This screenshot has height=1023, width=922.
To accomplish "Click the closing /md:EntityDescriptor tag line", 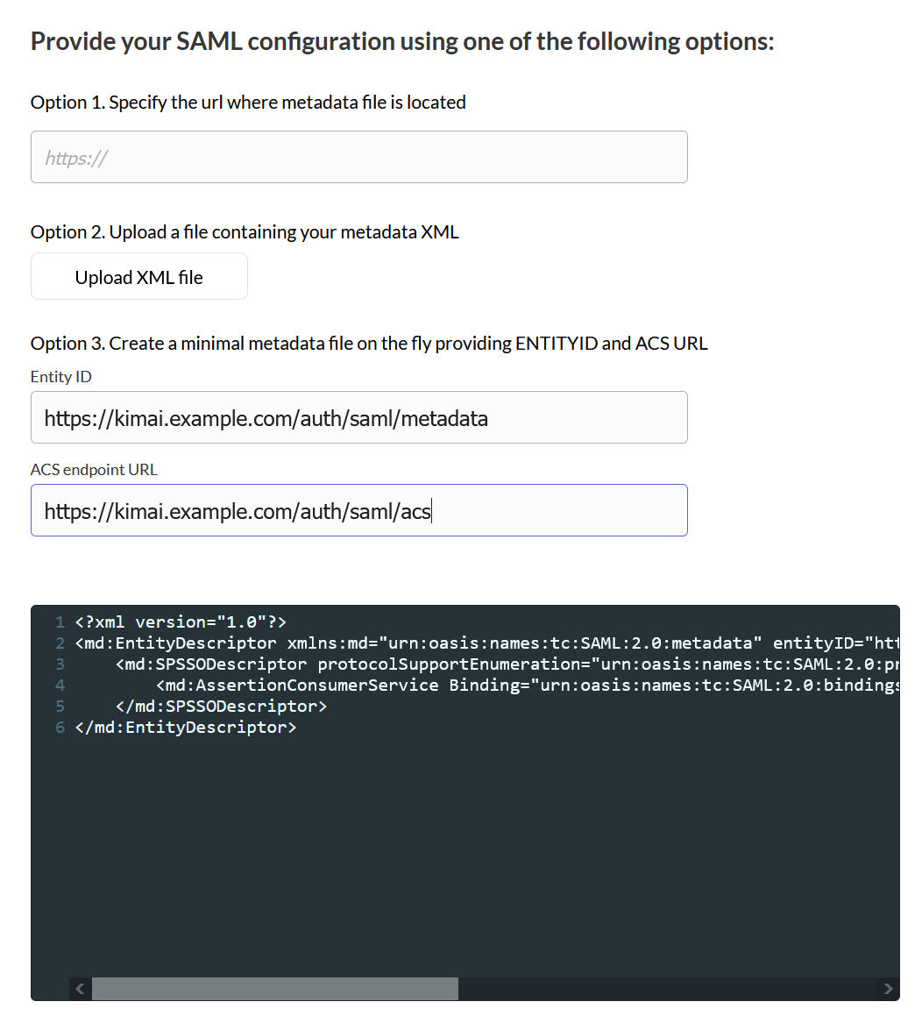I will click(x=186, y=728).
